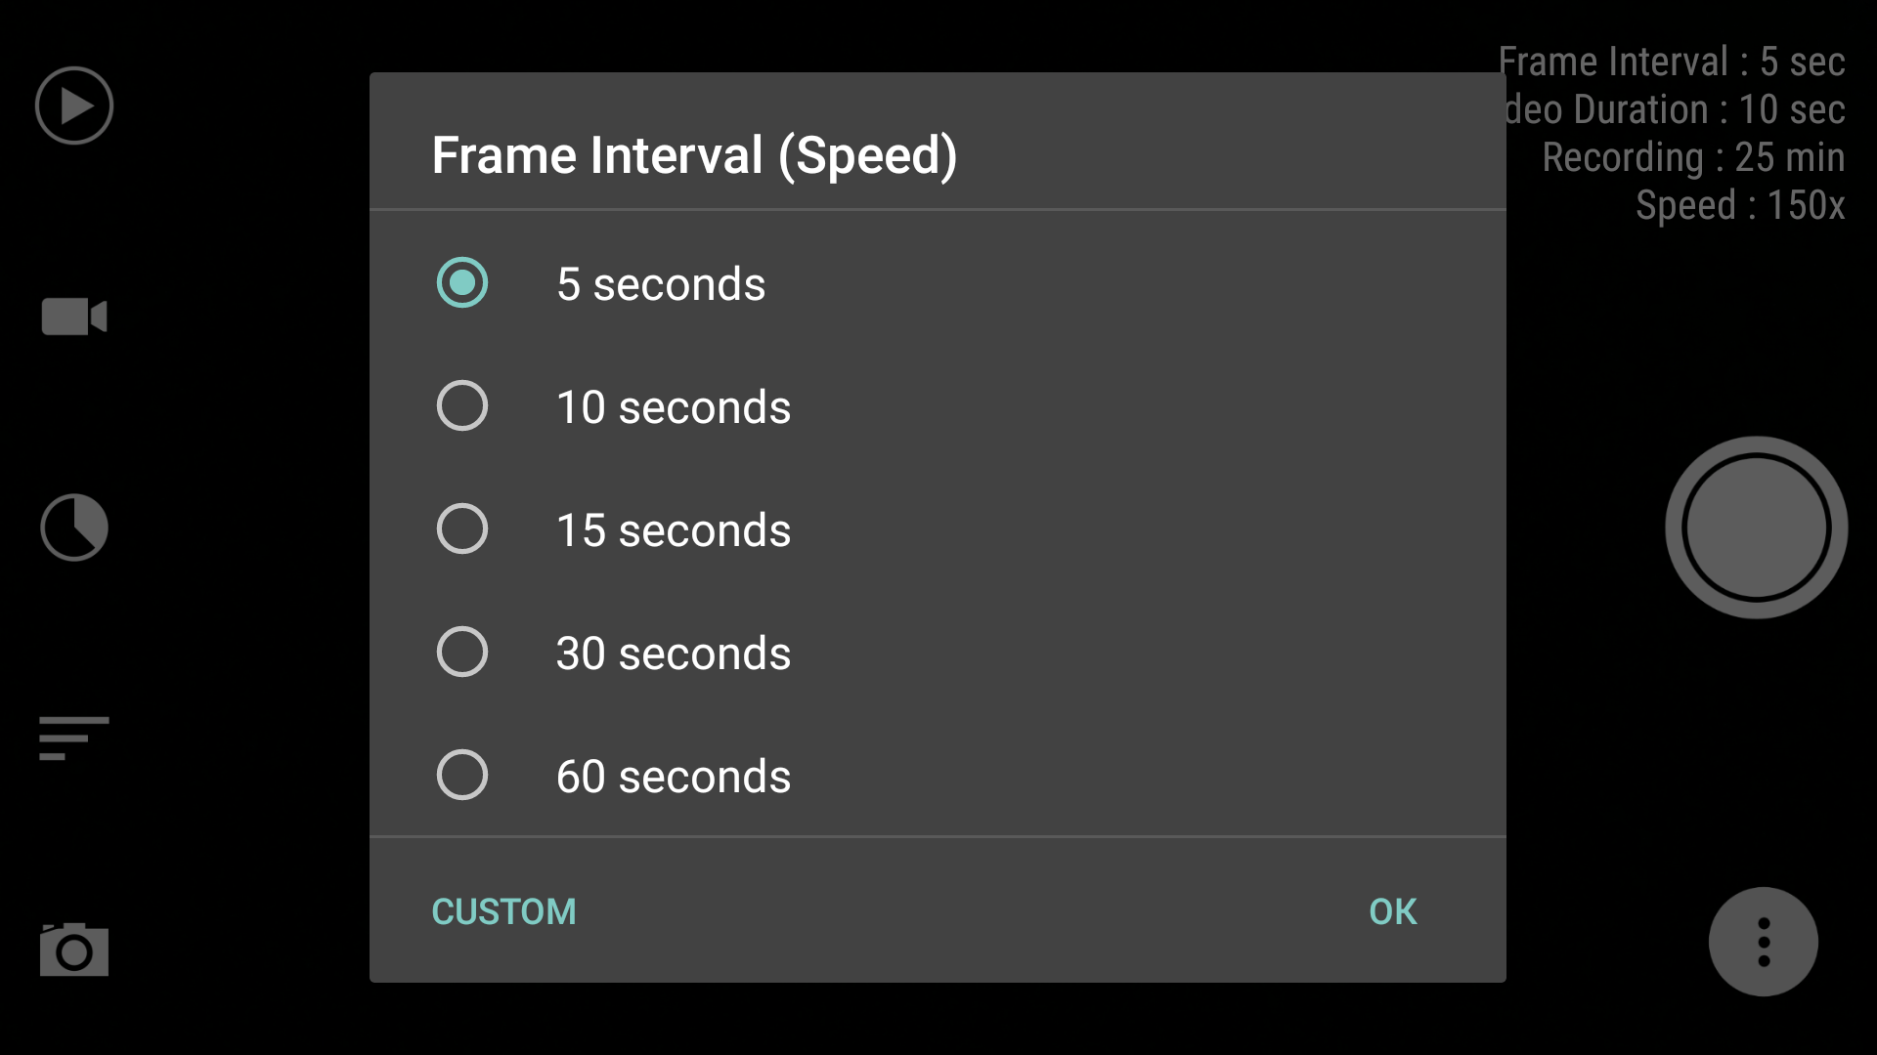The height and width of the screenshot is (1055, 1877).
Task: Click the Frame Interval (Speed) dialog title
Action: click(695, 155)
